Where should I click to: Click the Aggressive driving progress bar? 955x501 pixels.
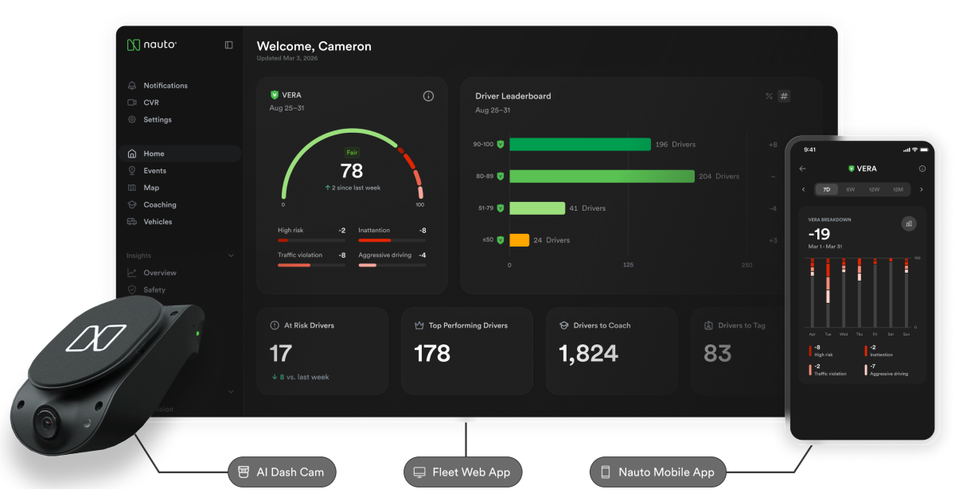click(392, 265)
